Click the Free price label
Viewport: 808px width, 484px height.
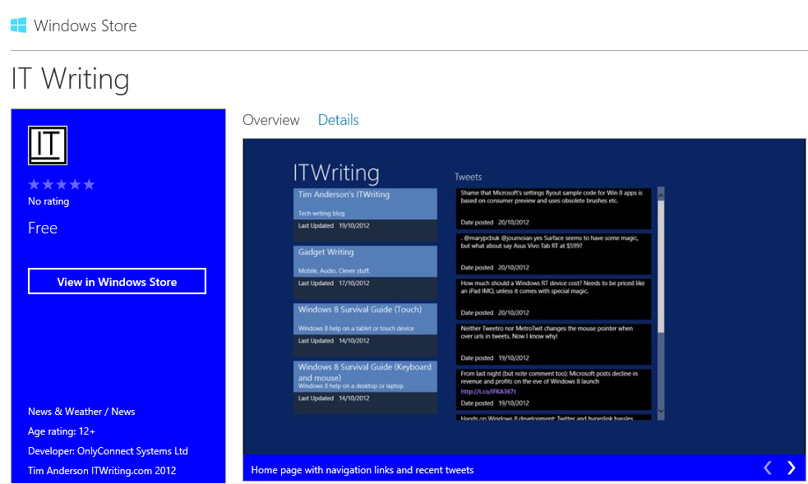tap(43, 228)
